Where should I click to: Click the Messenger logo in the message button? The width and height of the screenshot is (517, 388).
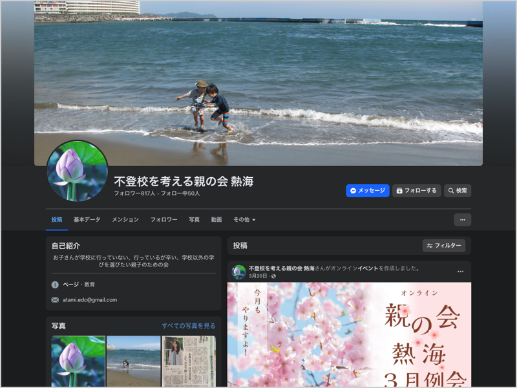click(353, 190)
